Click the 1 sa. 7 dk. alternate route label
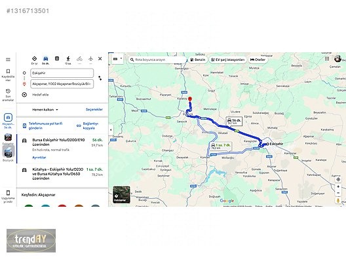 221,147
